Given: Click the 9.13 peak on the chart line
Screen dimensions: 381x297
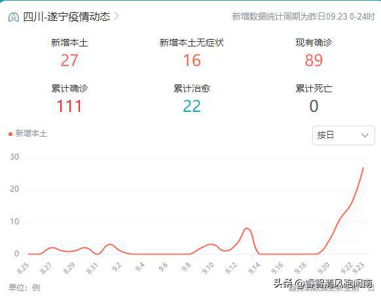Looking at the screenshot, I should 247,228.
